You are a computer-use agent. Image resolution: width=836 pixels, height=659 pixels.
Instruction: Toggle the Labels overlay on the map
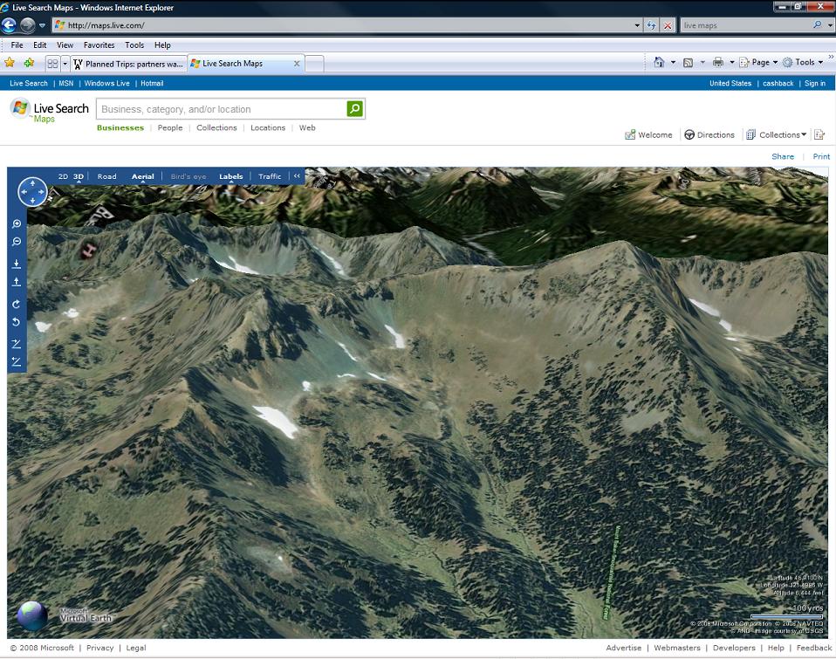[230, 176]
